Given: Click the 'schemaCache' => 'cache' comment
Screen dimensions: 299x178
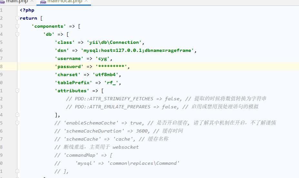Looking at the screenshot, I should 111,139.
